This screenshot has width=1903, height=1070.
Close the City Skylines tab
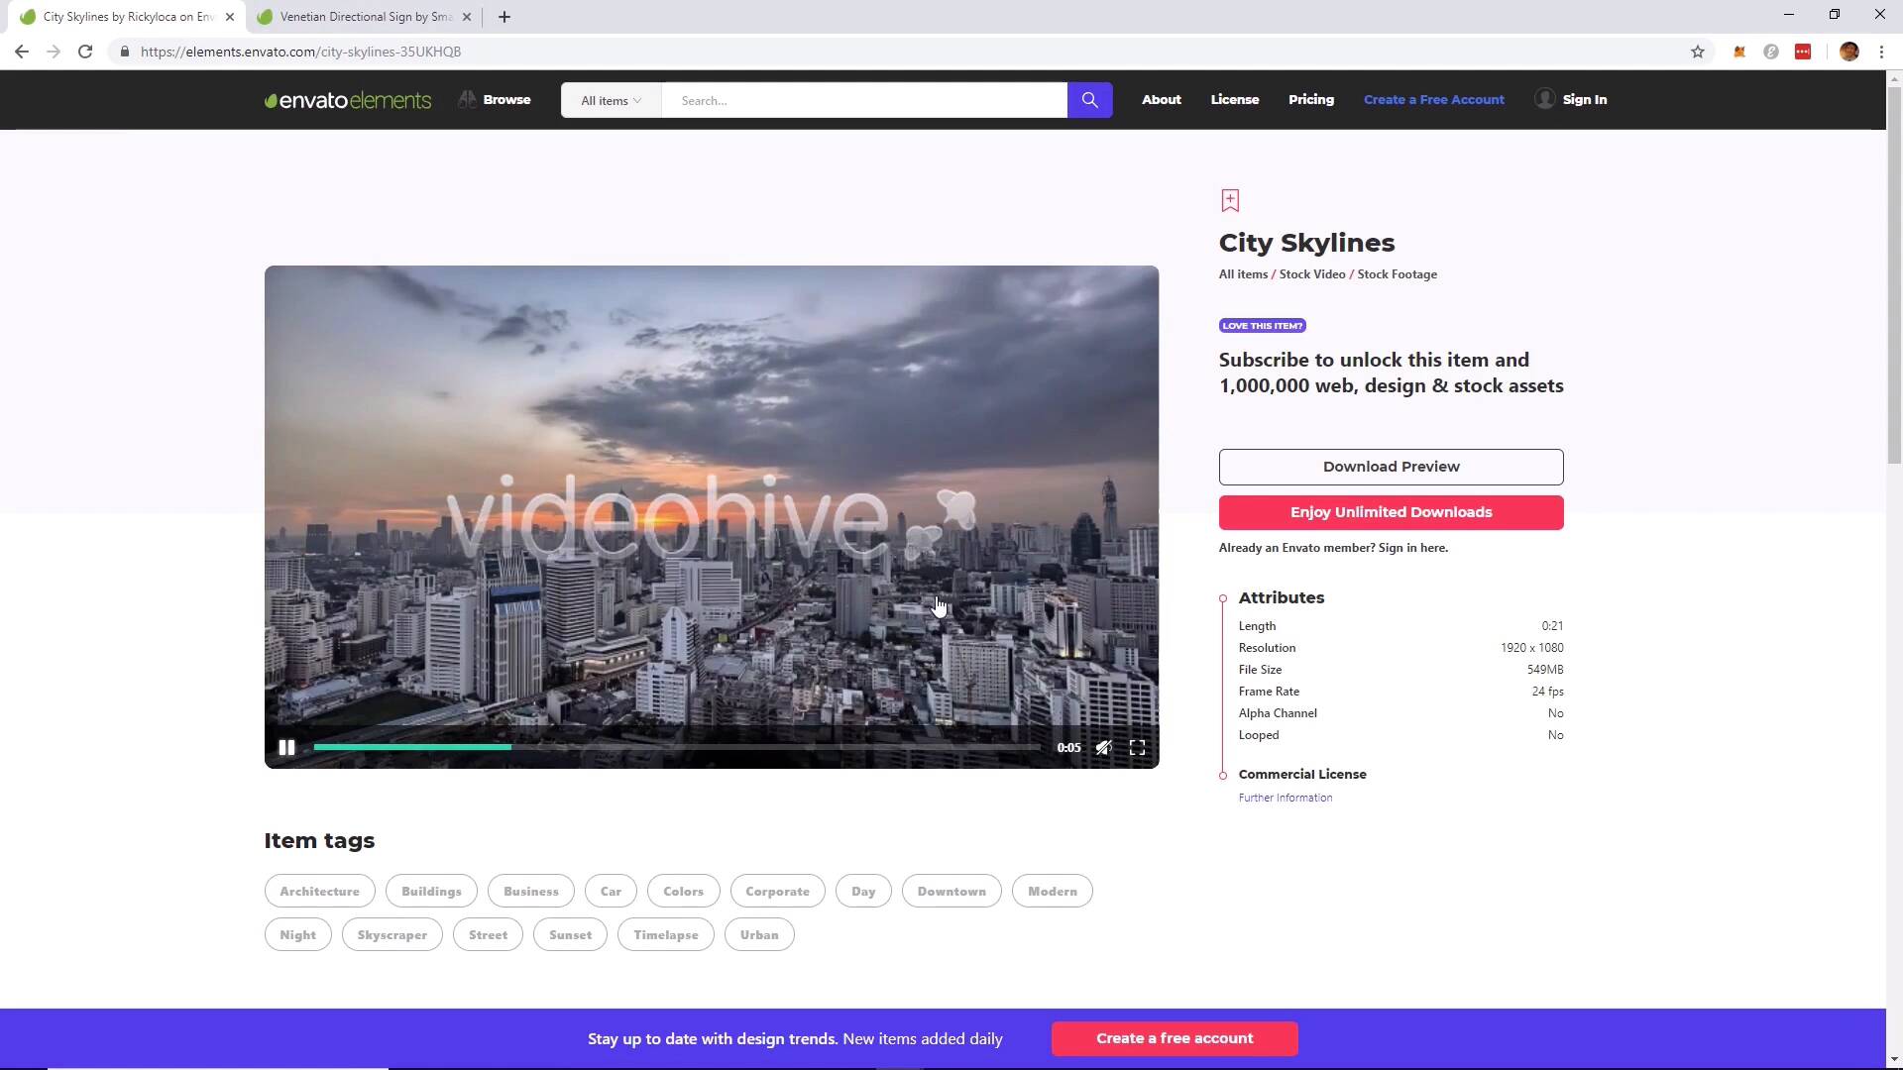229,17
